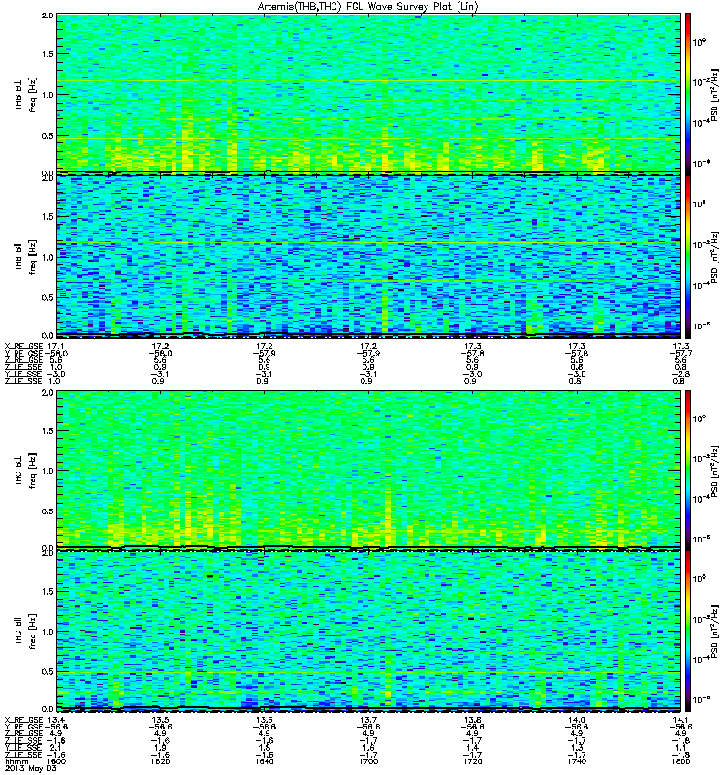Click the THC B-perp panel axis label
This screenshot has height=775, width=727.
26,470
